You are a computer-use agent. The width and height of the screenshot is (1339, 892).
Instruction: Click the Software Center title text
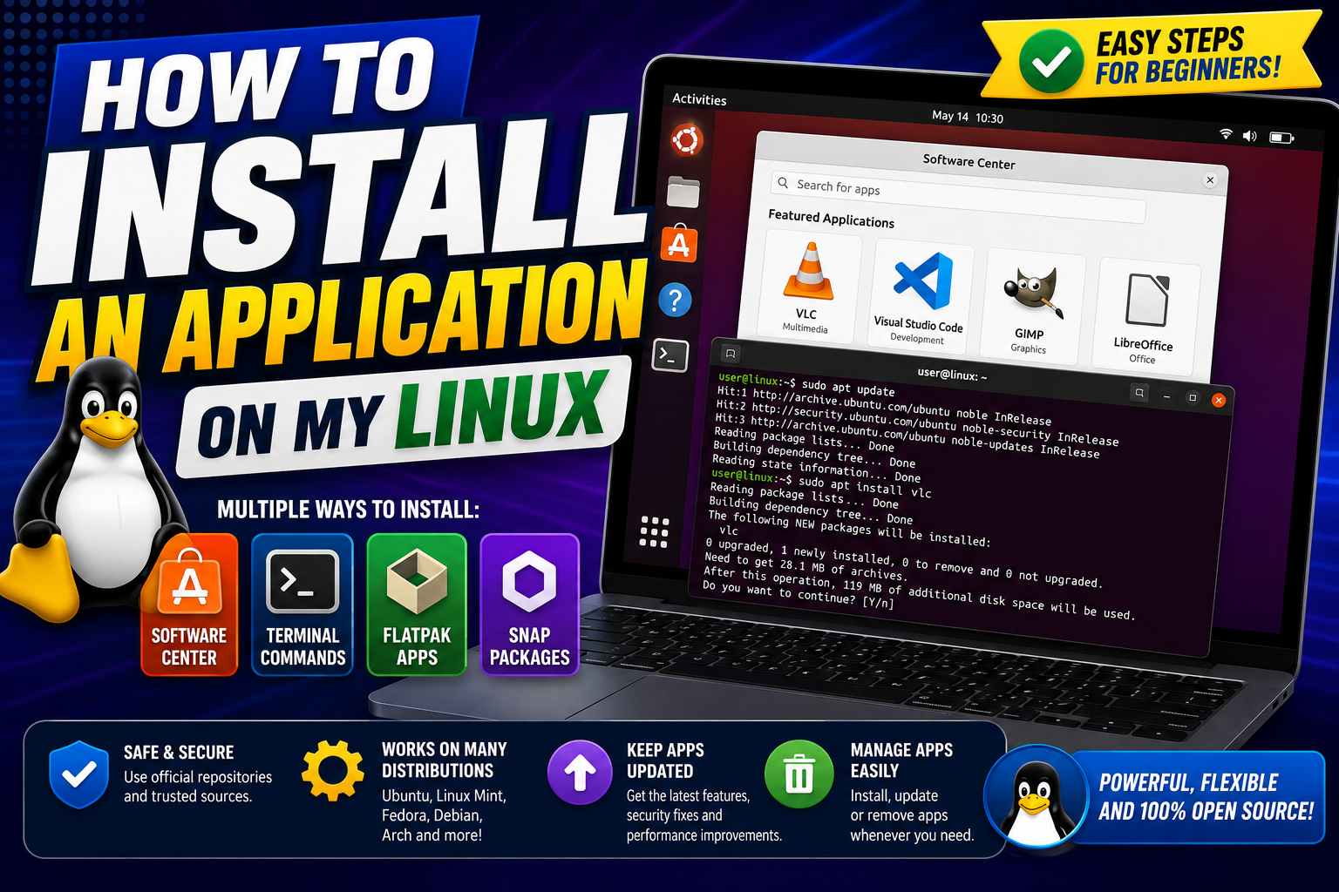click(969, 162)
